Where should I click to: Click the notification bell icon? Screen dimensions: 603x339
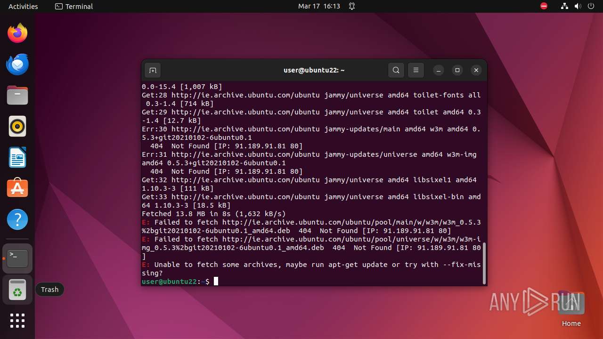[352, 6]
